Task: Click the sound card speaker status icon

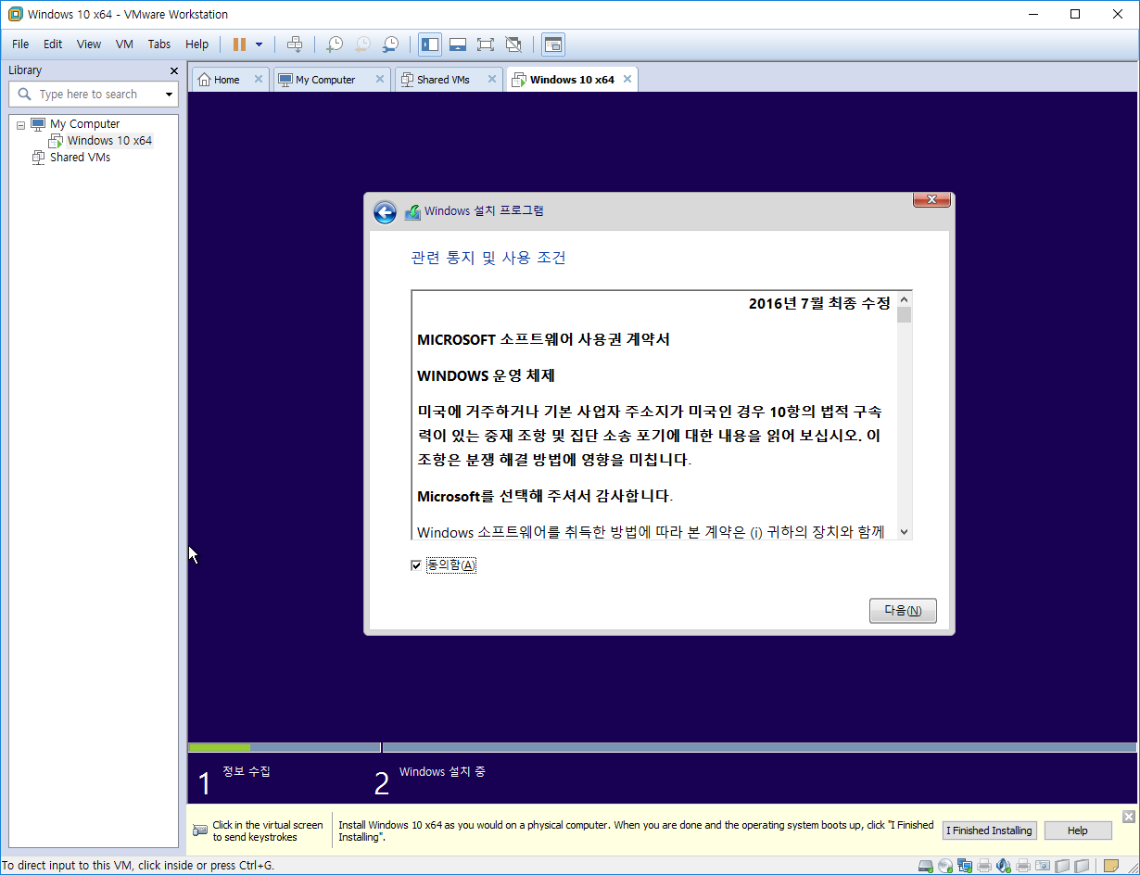Action: click(x=1003, y=866)
